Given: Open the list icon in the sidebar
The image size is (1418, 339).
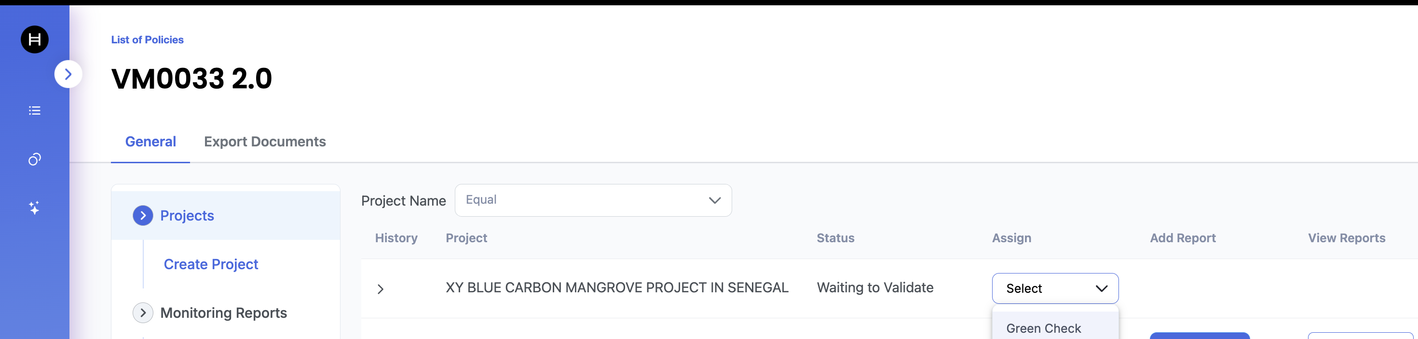Looking at the screenshot, I should point(35,110).
